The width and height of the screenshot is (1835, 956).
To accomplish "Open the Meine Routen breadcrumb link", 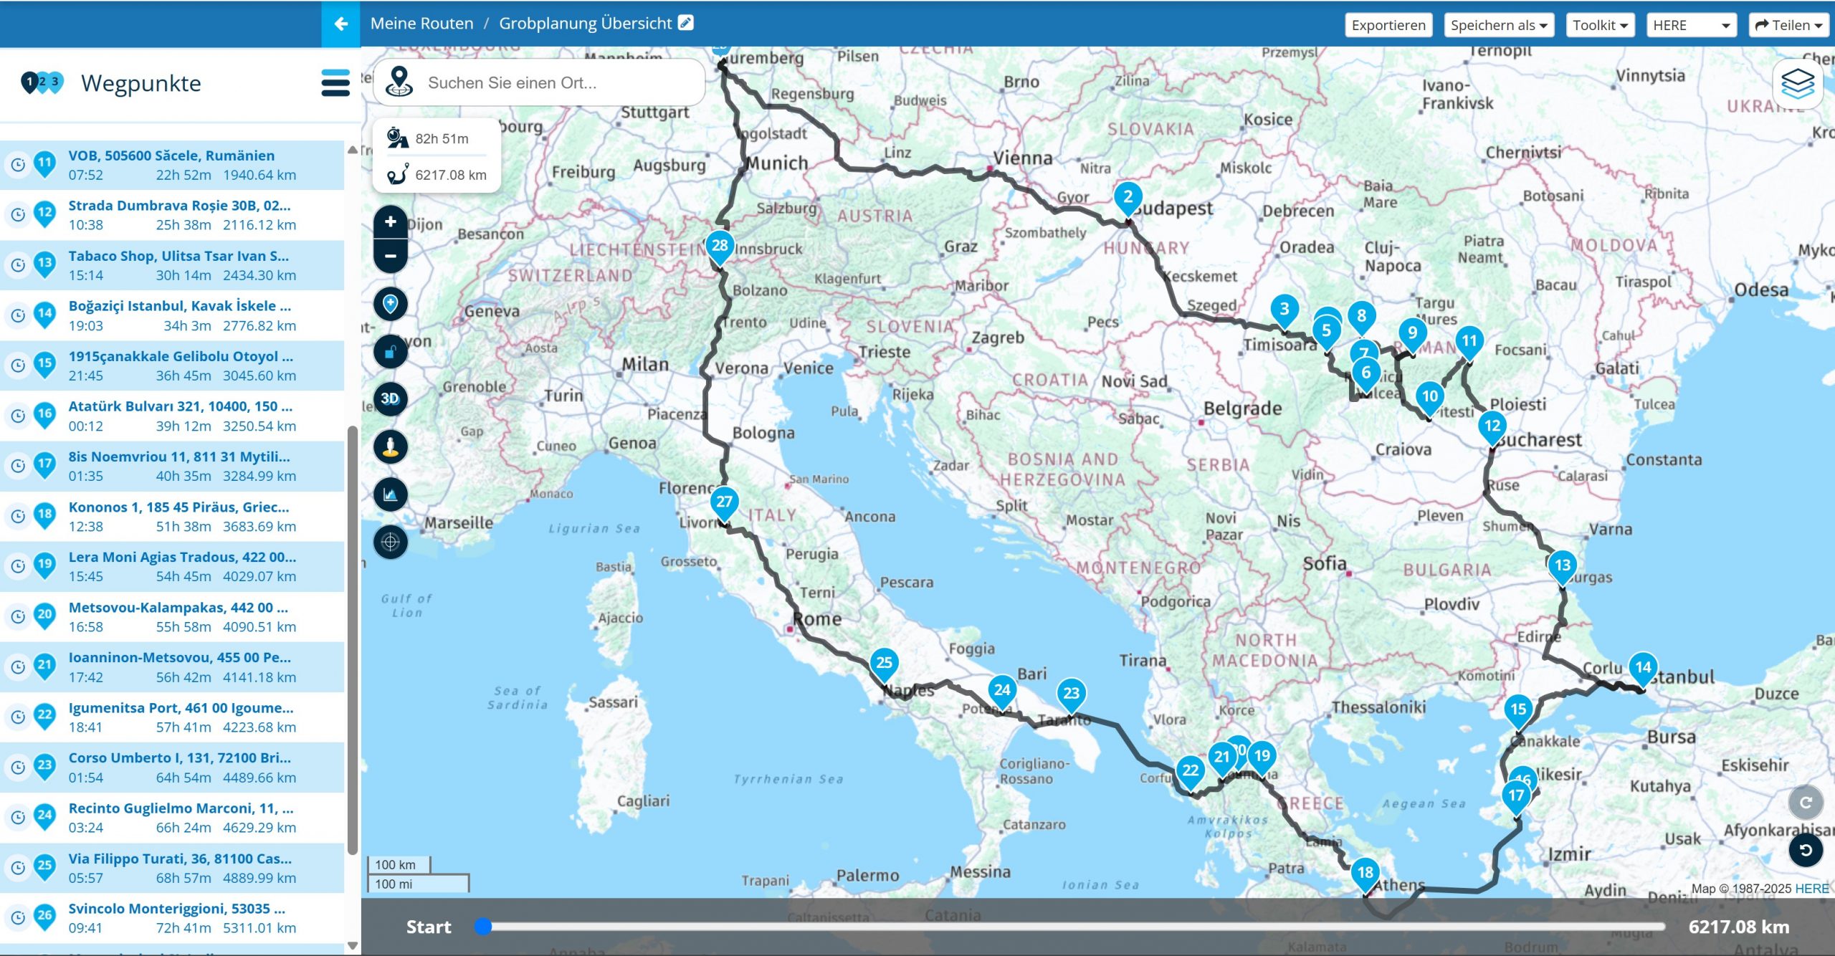I will [x=421, y=24].
